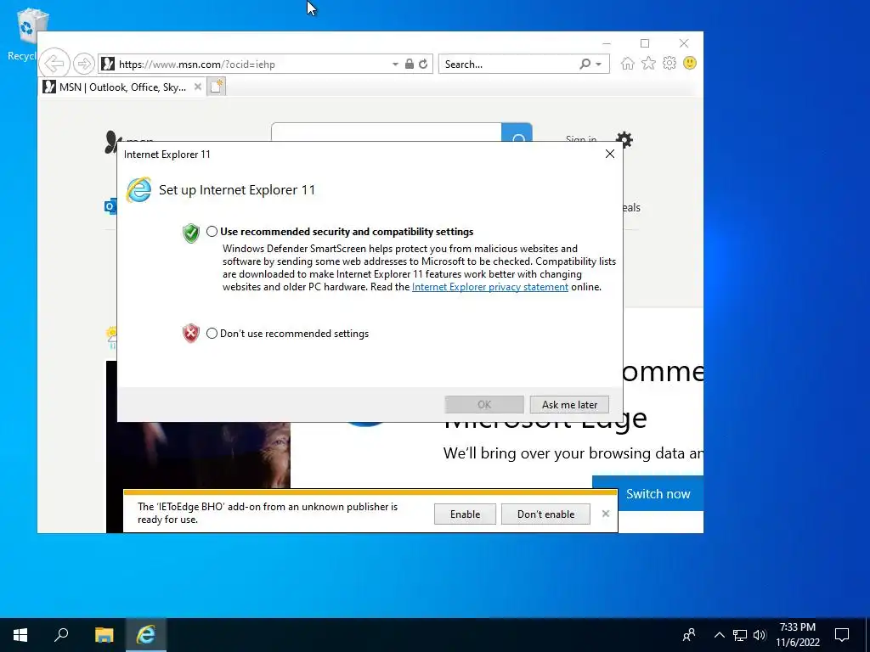Go back using the browser Back arrow
The height and width of the screenshot is (652, 870).
[54, 64]
